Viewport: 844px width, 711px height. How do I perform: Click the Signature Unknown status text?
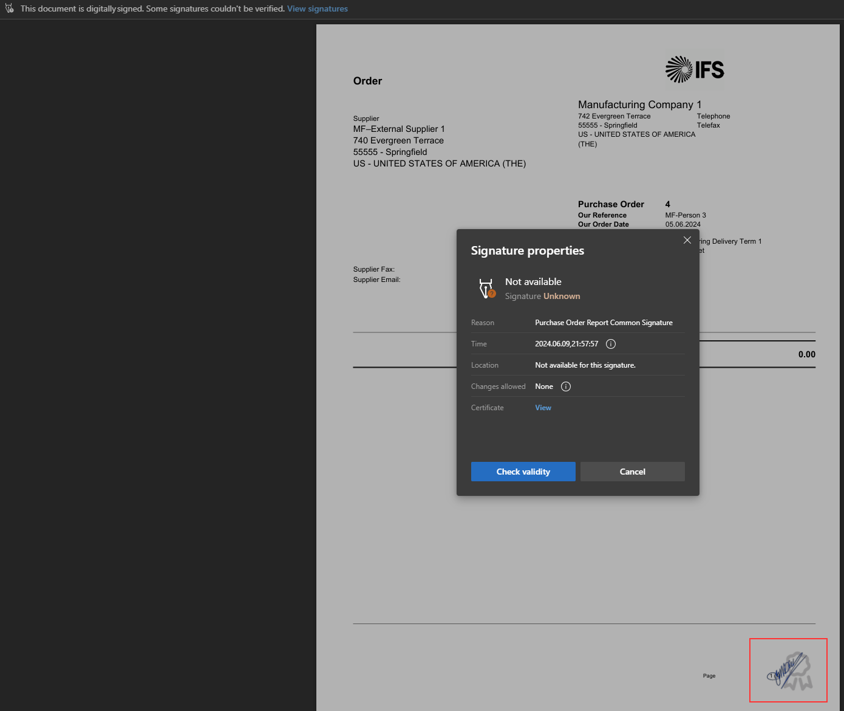[542, 297]
